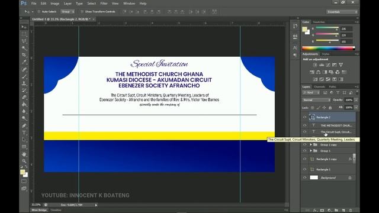Add a Levels adjustment

coord(322,65)
